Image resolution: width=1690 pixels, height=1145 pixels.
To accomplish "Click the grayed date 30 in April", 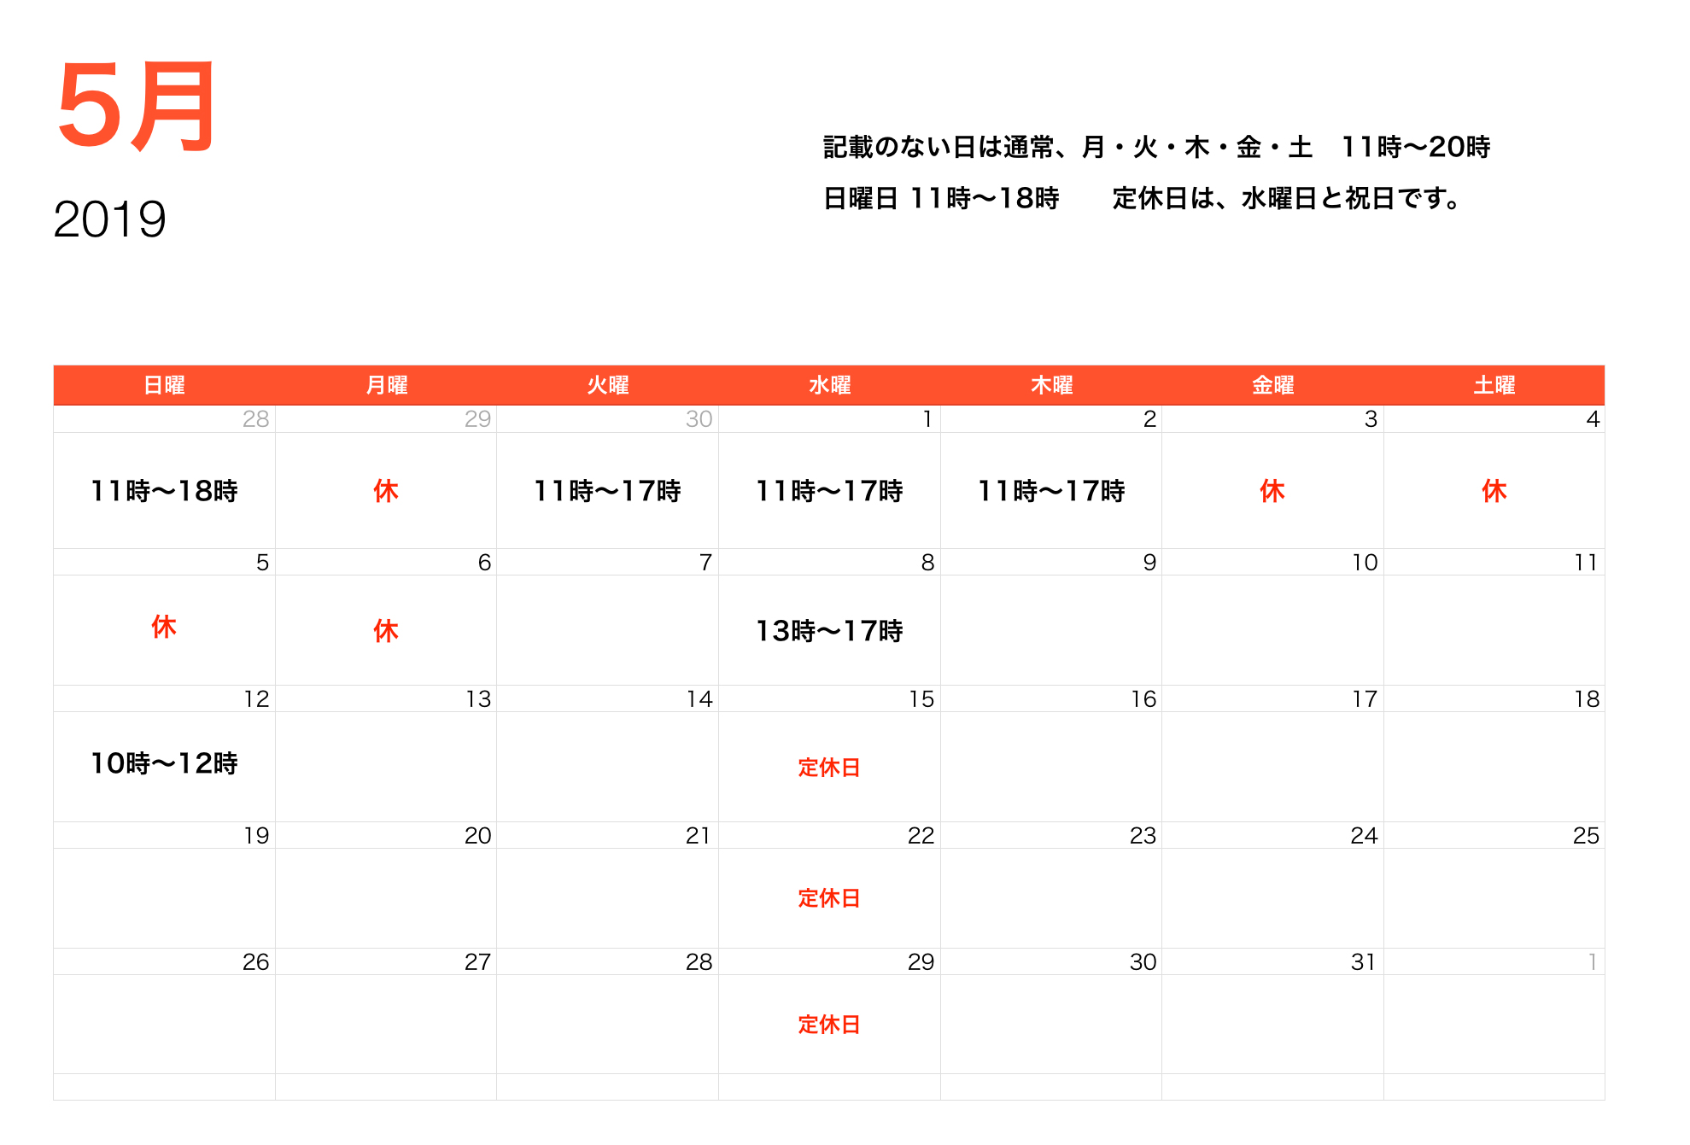I will coord(698,419).
